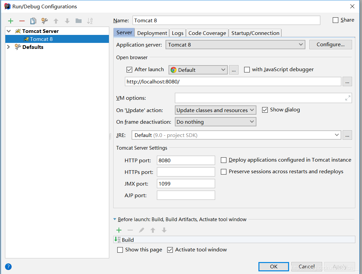Move before-launch task up
Image resolution: width=362 pixels, height=274 pixels.
[x=153, y=230]
